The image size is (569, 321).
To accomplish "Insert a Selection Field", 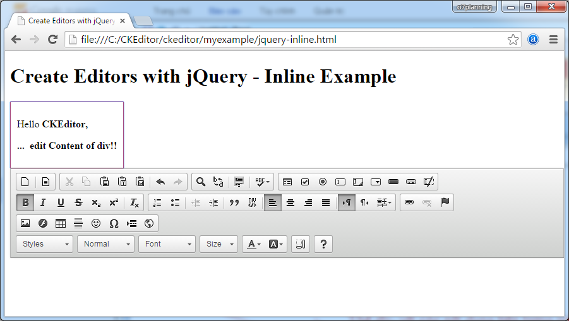I will click(376, 182).
